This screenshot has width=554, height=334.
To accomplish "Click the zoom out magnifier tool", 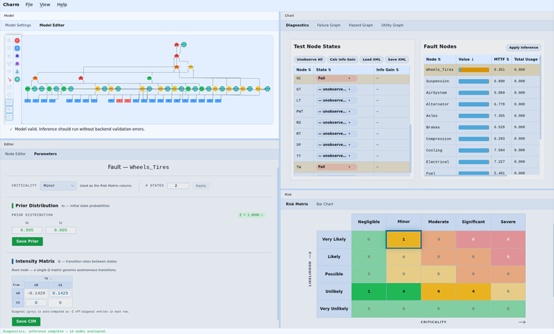I will (9, 48).
